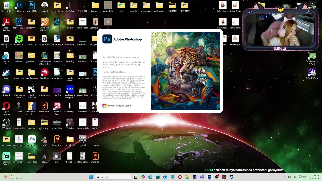322x181 pixels.
Task: Open Microsoft Store from the taskbar
Action: click(x=157, y=177)
